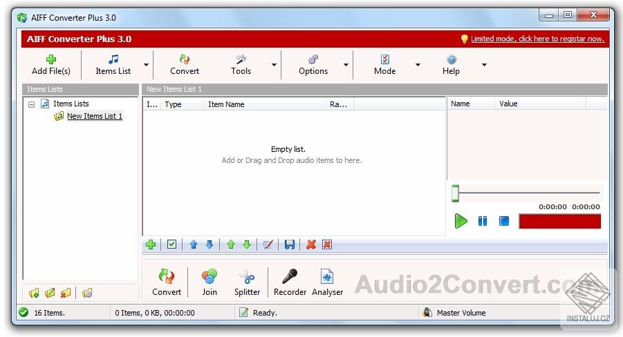The width and height of the screenshot is (623, 337).
Task: Expand the Tools dropdown arrow
Action: 274,65
